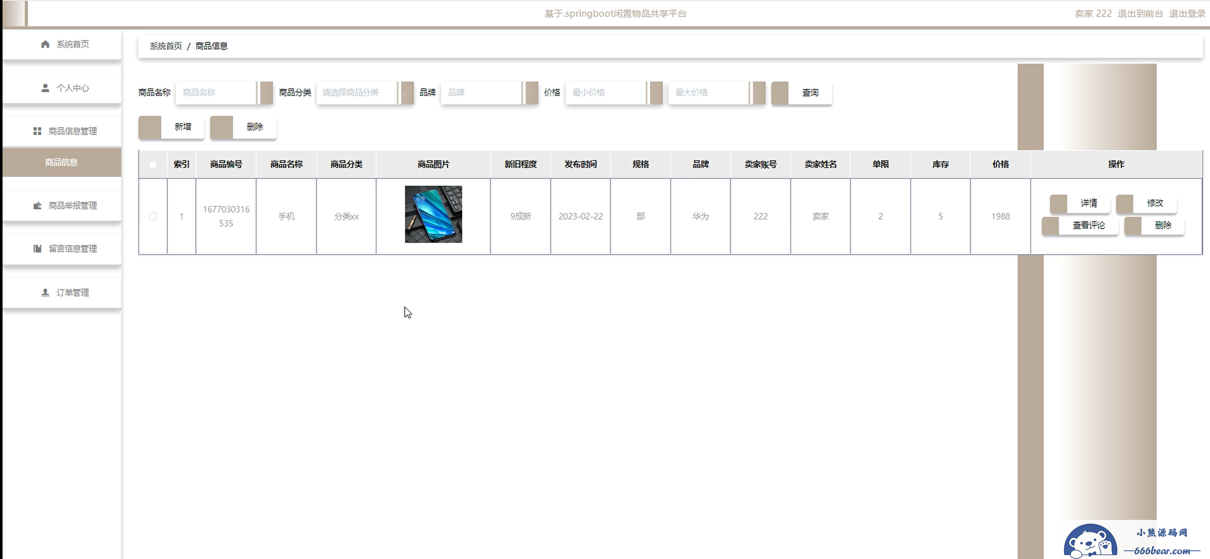Click the 商品编号 cell 1677030316535
The width and height of the screenshot is (1210, 559).
(226, 216)
